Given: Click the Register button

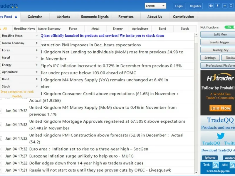Looking at the screenshot, I should pyautogui.click(x=196, y=6).
